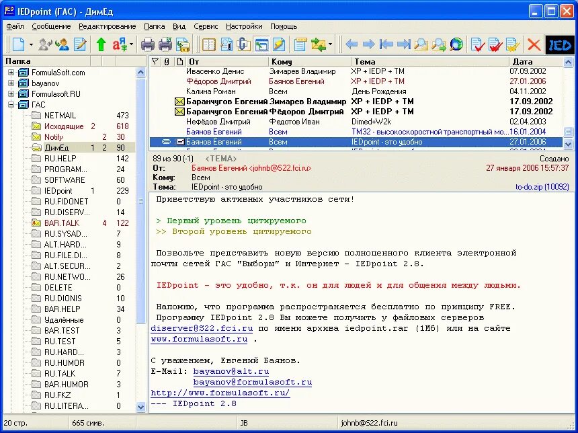Click the send/receive mail envelope icon
The height and width of the screenshot is (433, 578).
click(x=318, y=44)
